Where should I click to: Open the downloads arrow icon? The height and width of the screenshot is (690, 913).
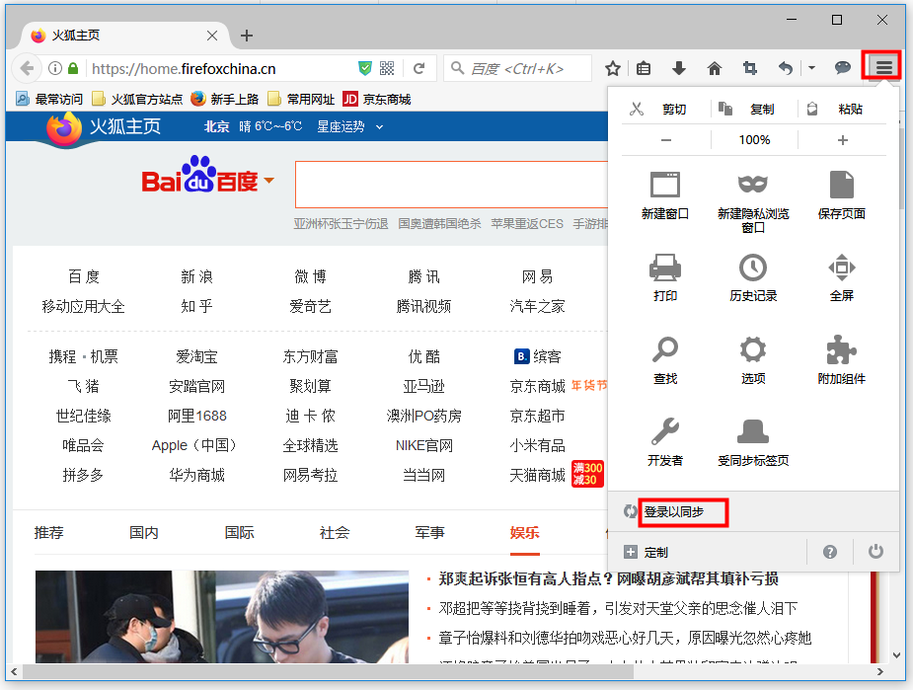[x=679, y=68]
